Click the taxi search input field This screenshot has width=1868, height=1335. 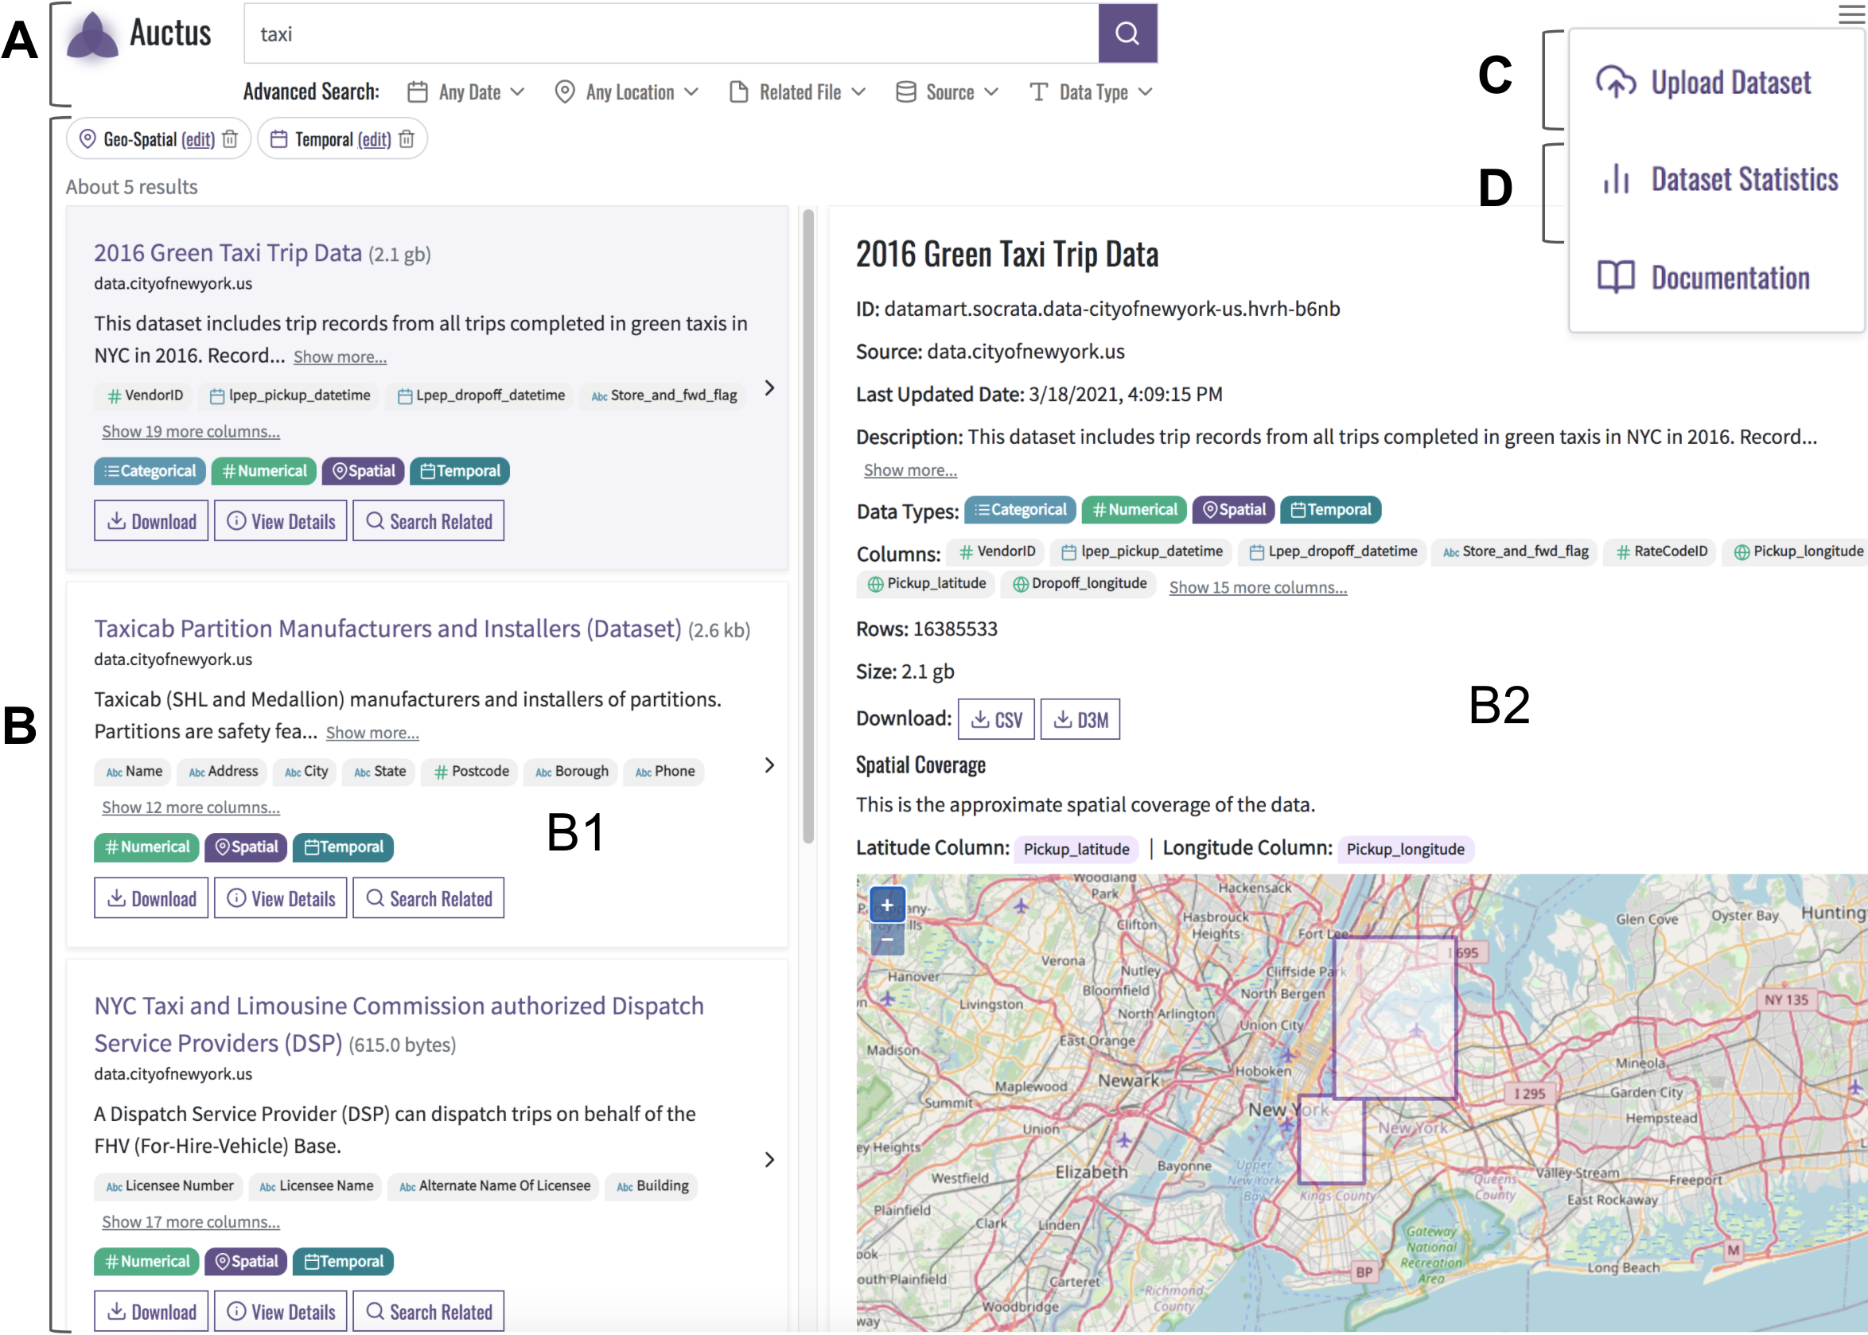tap(670, 33)
